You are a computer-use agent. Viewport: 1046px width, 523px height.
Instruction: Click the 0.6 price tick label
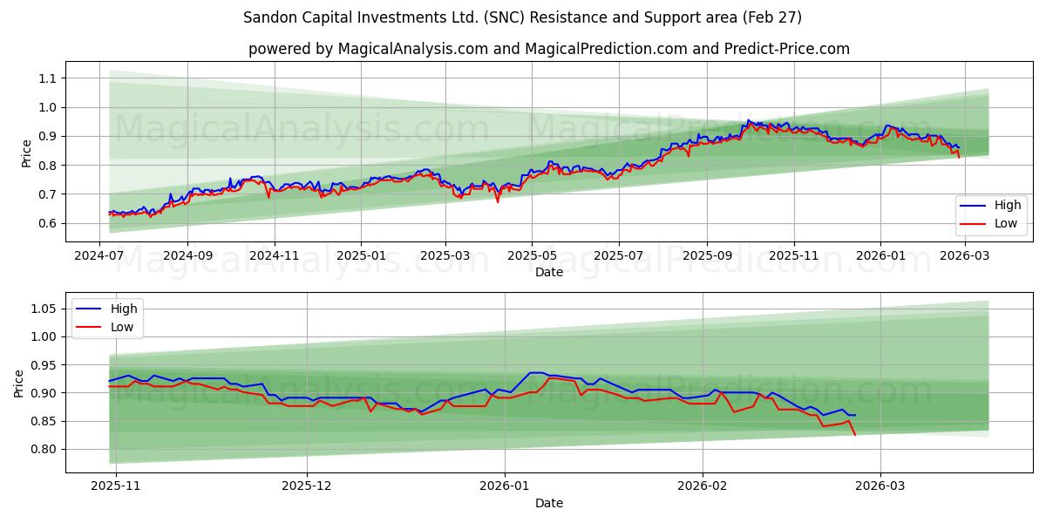pyautogui.click(x=49, y=223)
